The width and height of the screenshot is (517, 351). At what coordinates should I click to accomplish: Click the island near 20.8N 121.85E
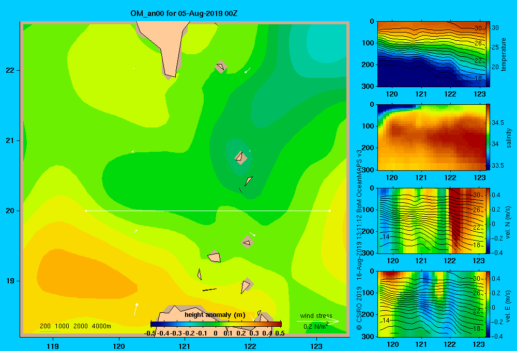(241, 157)
